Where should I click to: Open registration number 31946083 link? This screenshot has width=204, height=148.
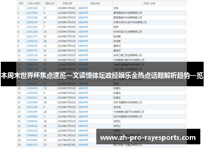(x=32, y=117)
